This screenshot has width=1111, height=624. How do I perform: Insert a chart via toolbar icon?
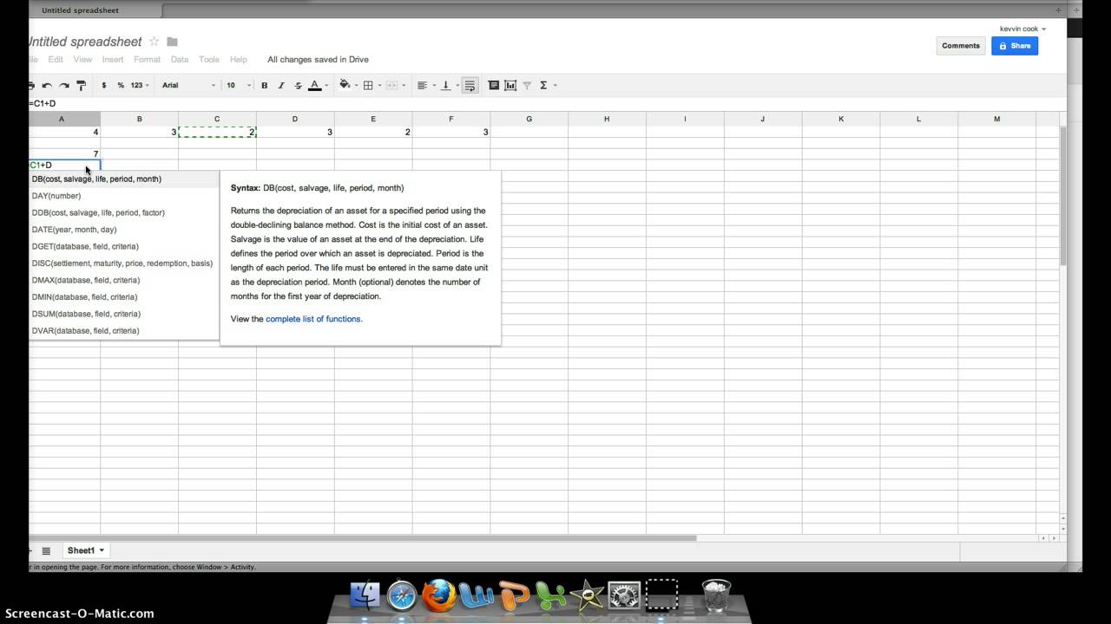[x=510, y=85]
